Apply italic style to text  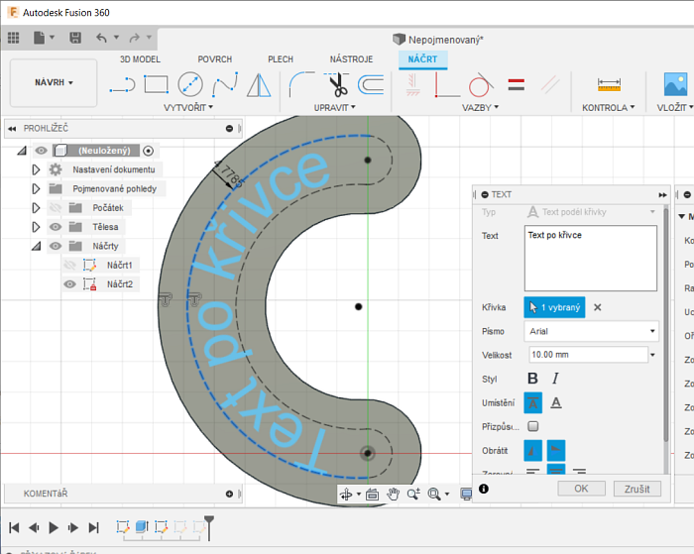point(555,379)
